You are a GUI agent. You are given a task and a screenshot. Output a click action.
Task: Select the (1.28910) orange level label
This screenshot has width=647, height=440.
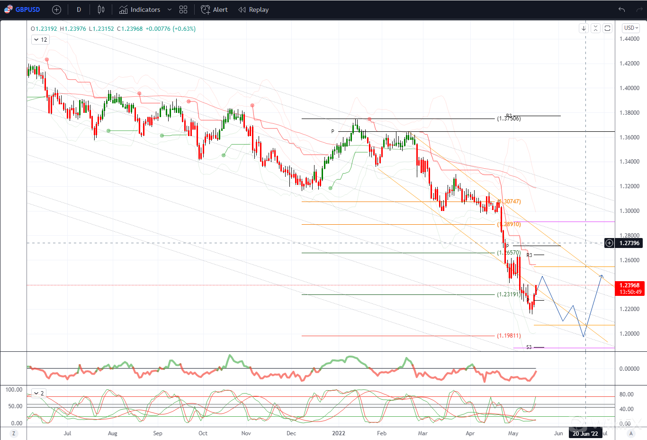click(509, 224)
